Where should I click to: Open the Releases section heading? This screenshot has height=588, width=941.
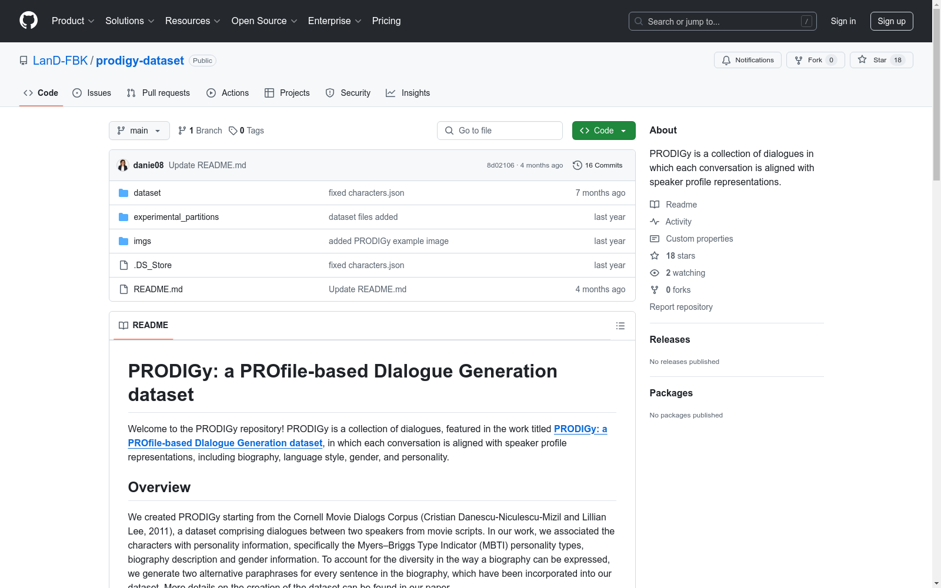[x=670, y=339]
